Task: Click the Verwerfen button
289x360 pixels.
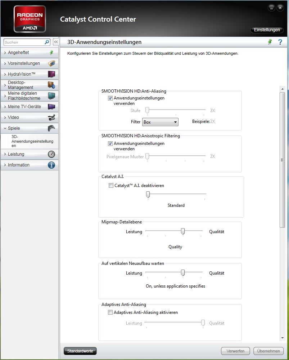Action: (x=235, y=351)
